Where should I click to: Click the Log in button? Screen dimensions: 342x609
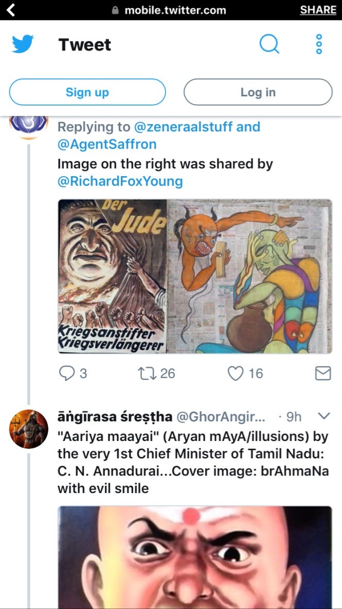258,92
